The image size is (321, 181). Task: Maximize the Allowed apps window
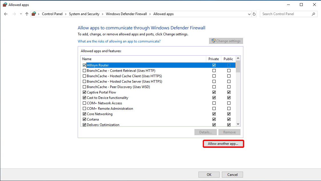[x=301, y=5]
